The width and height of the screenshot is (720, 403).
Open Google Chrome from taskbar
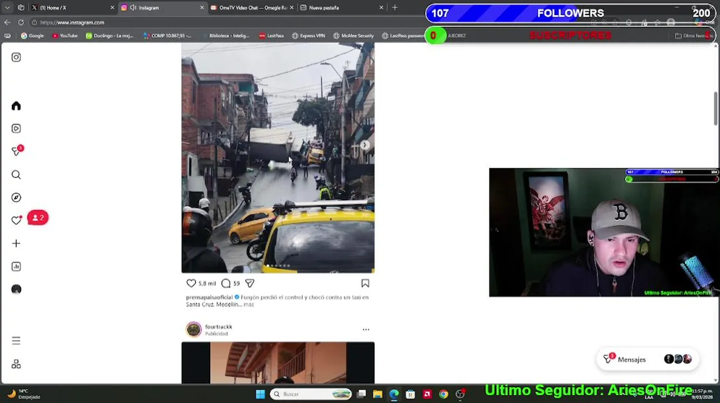pos(444,394)
